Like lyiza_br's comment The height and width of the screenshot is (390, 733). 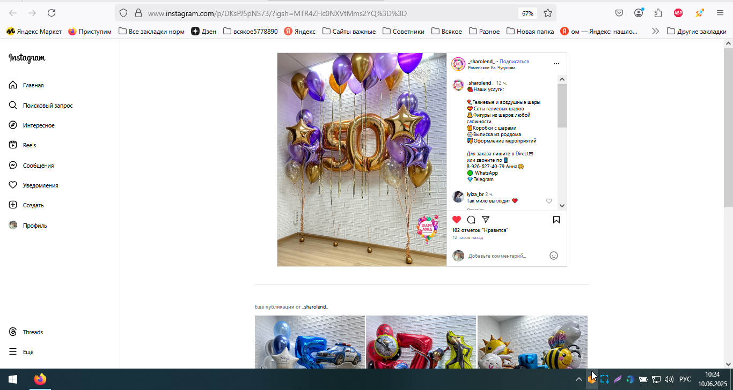pyautogui.click(x=549, y=201)
